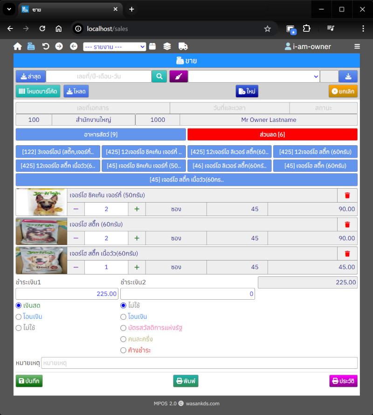Click the cash register icon in the top toolbar
373x415 pixels.
point(31,46)
